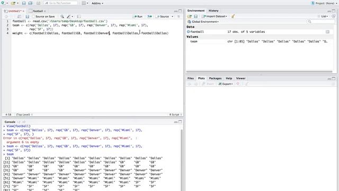Click the Zoom plot button
The height and width of the screenshot is (191, 339).
208,84
